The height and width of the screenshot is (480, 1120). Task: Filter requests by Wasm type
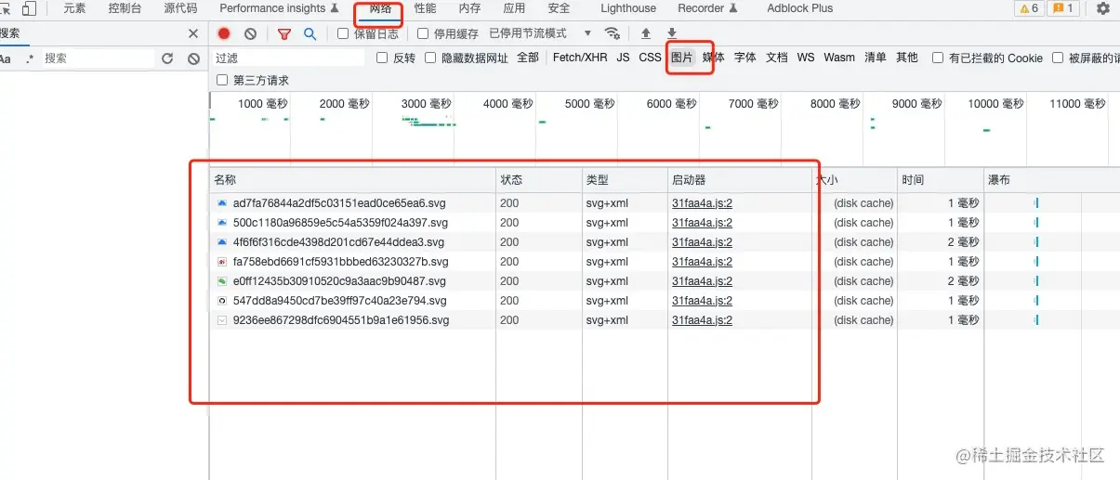pyautogui.click(x=839, y=58)
